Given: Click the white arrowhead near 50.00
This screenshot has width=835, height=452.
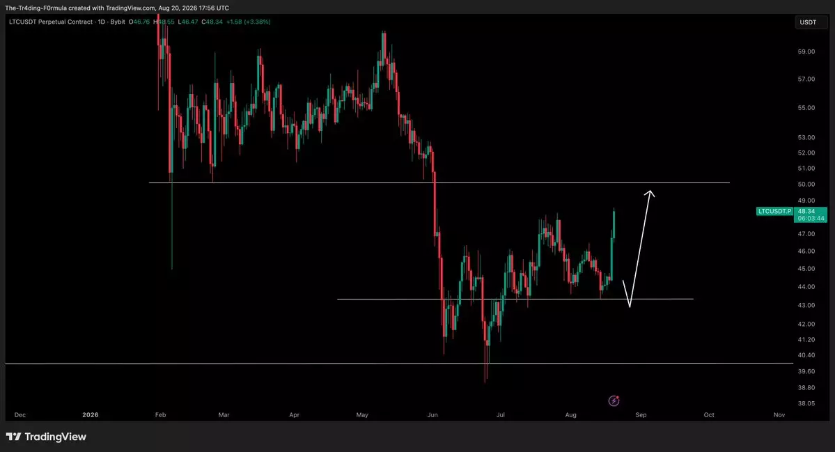Looking at the screenshot, I should tap(649, 194).
